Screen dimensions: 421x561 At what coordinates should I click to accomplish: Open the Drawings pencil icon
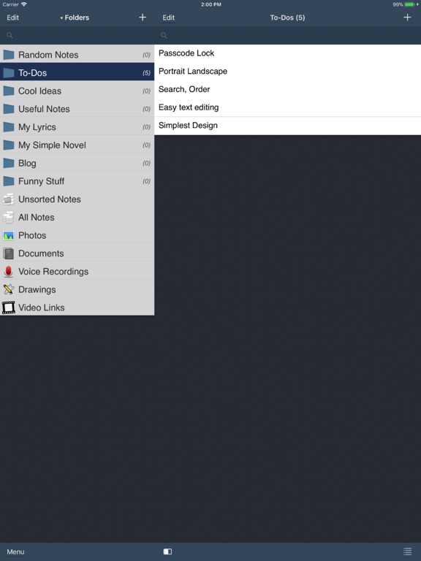tap(8, 289)
